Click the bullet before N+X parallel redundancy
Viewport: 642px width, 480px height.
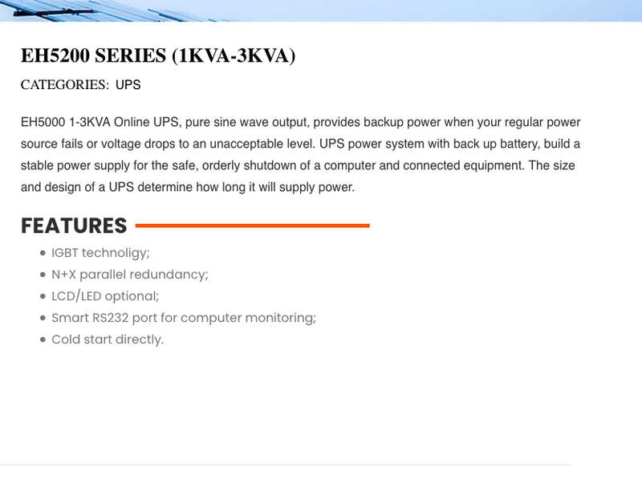click(43, 275)
